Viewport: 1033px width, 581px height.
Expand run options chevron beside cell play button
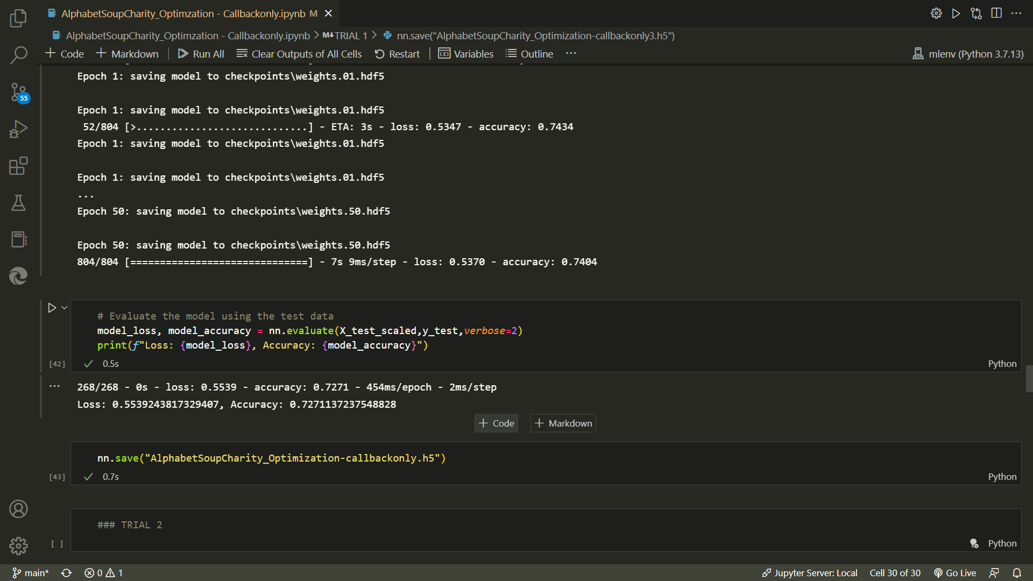point(65,308)
